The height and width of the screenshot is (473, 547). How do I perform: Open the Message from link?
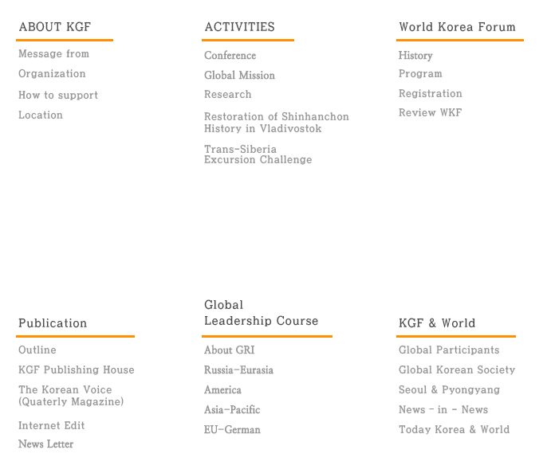click(x=53, y=54)
